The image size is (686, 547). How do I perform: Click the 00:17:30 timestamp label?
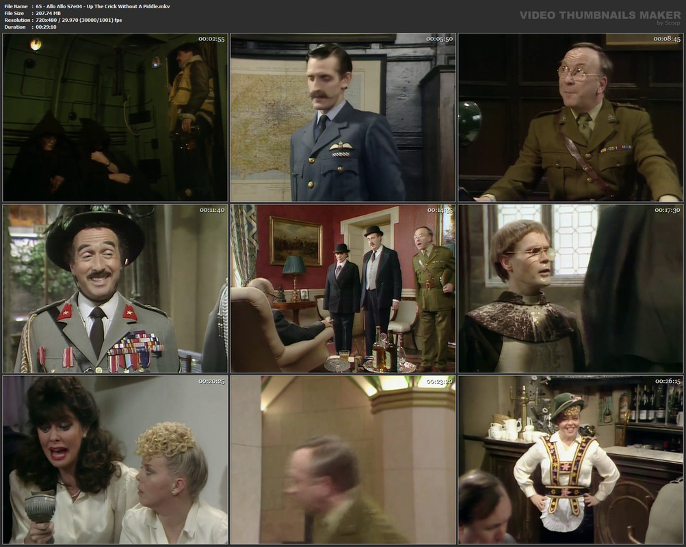(667, 210)
